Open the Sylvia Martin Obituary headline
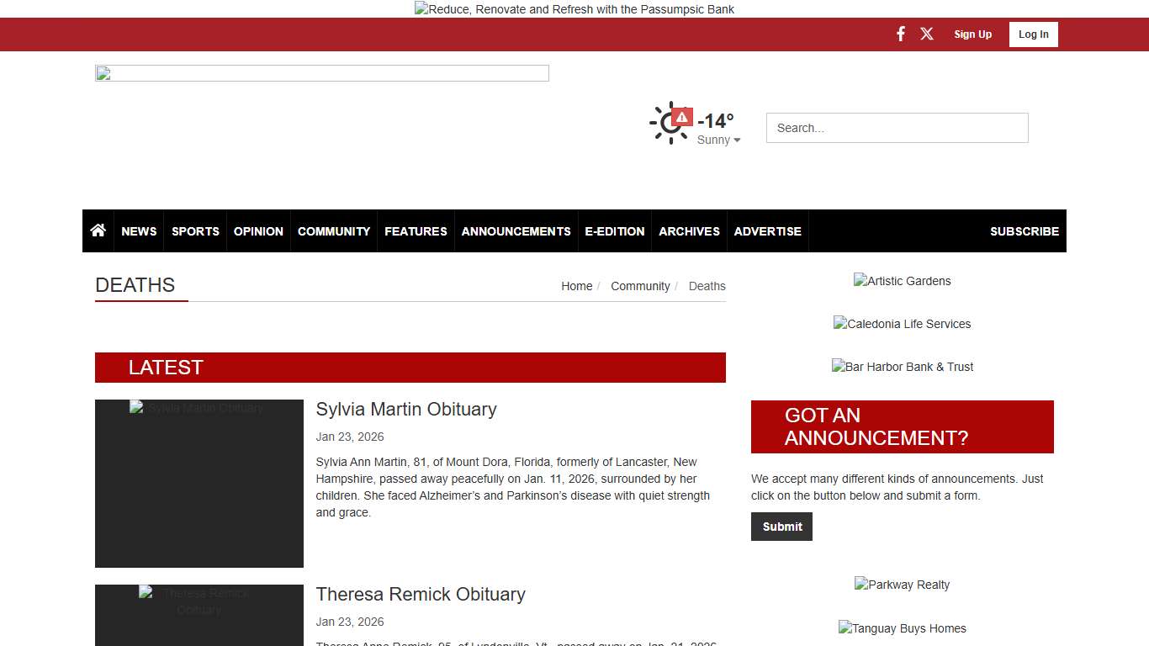The image size is (1149, 646). click(406, 409)
